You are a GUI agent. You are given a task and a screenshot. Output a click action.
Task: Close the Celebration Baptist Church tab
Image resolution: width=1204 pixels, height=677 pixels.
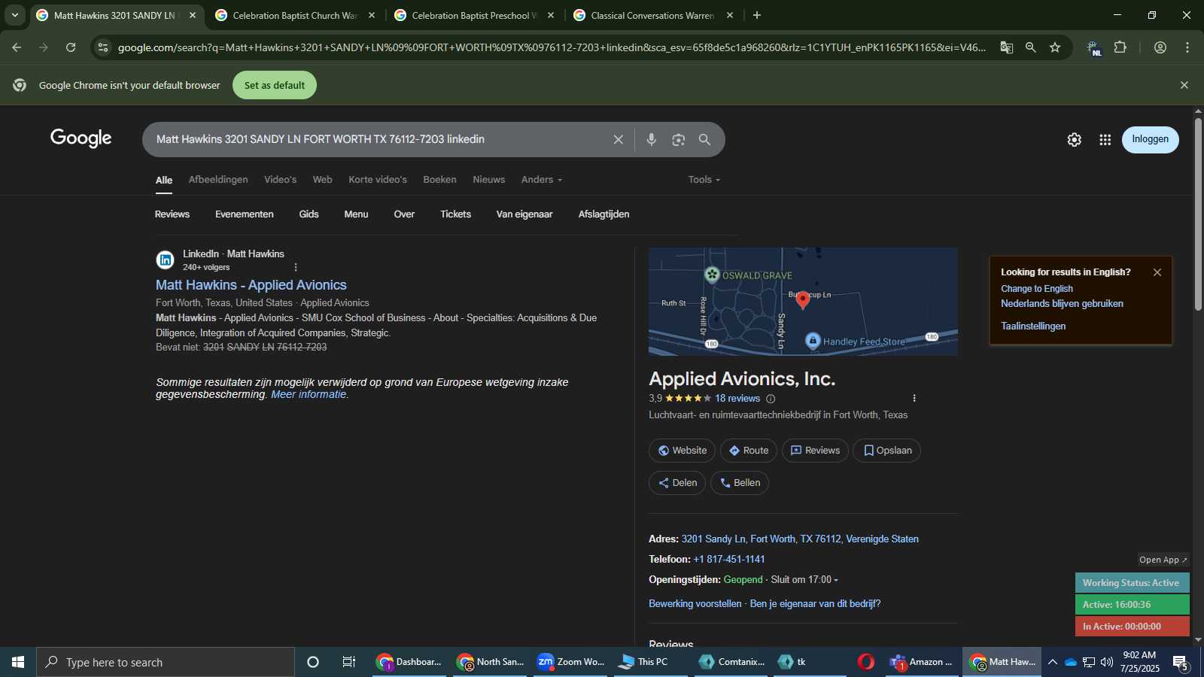click(x=372, y=15)
